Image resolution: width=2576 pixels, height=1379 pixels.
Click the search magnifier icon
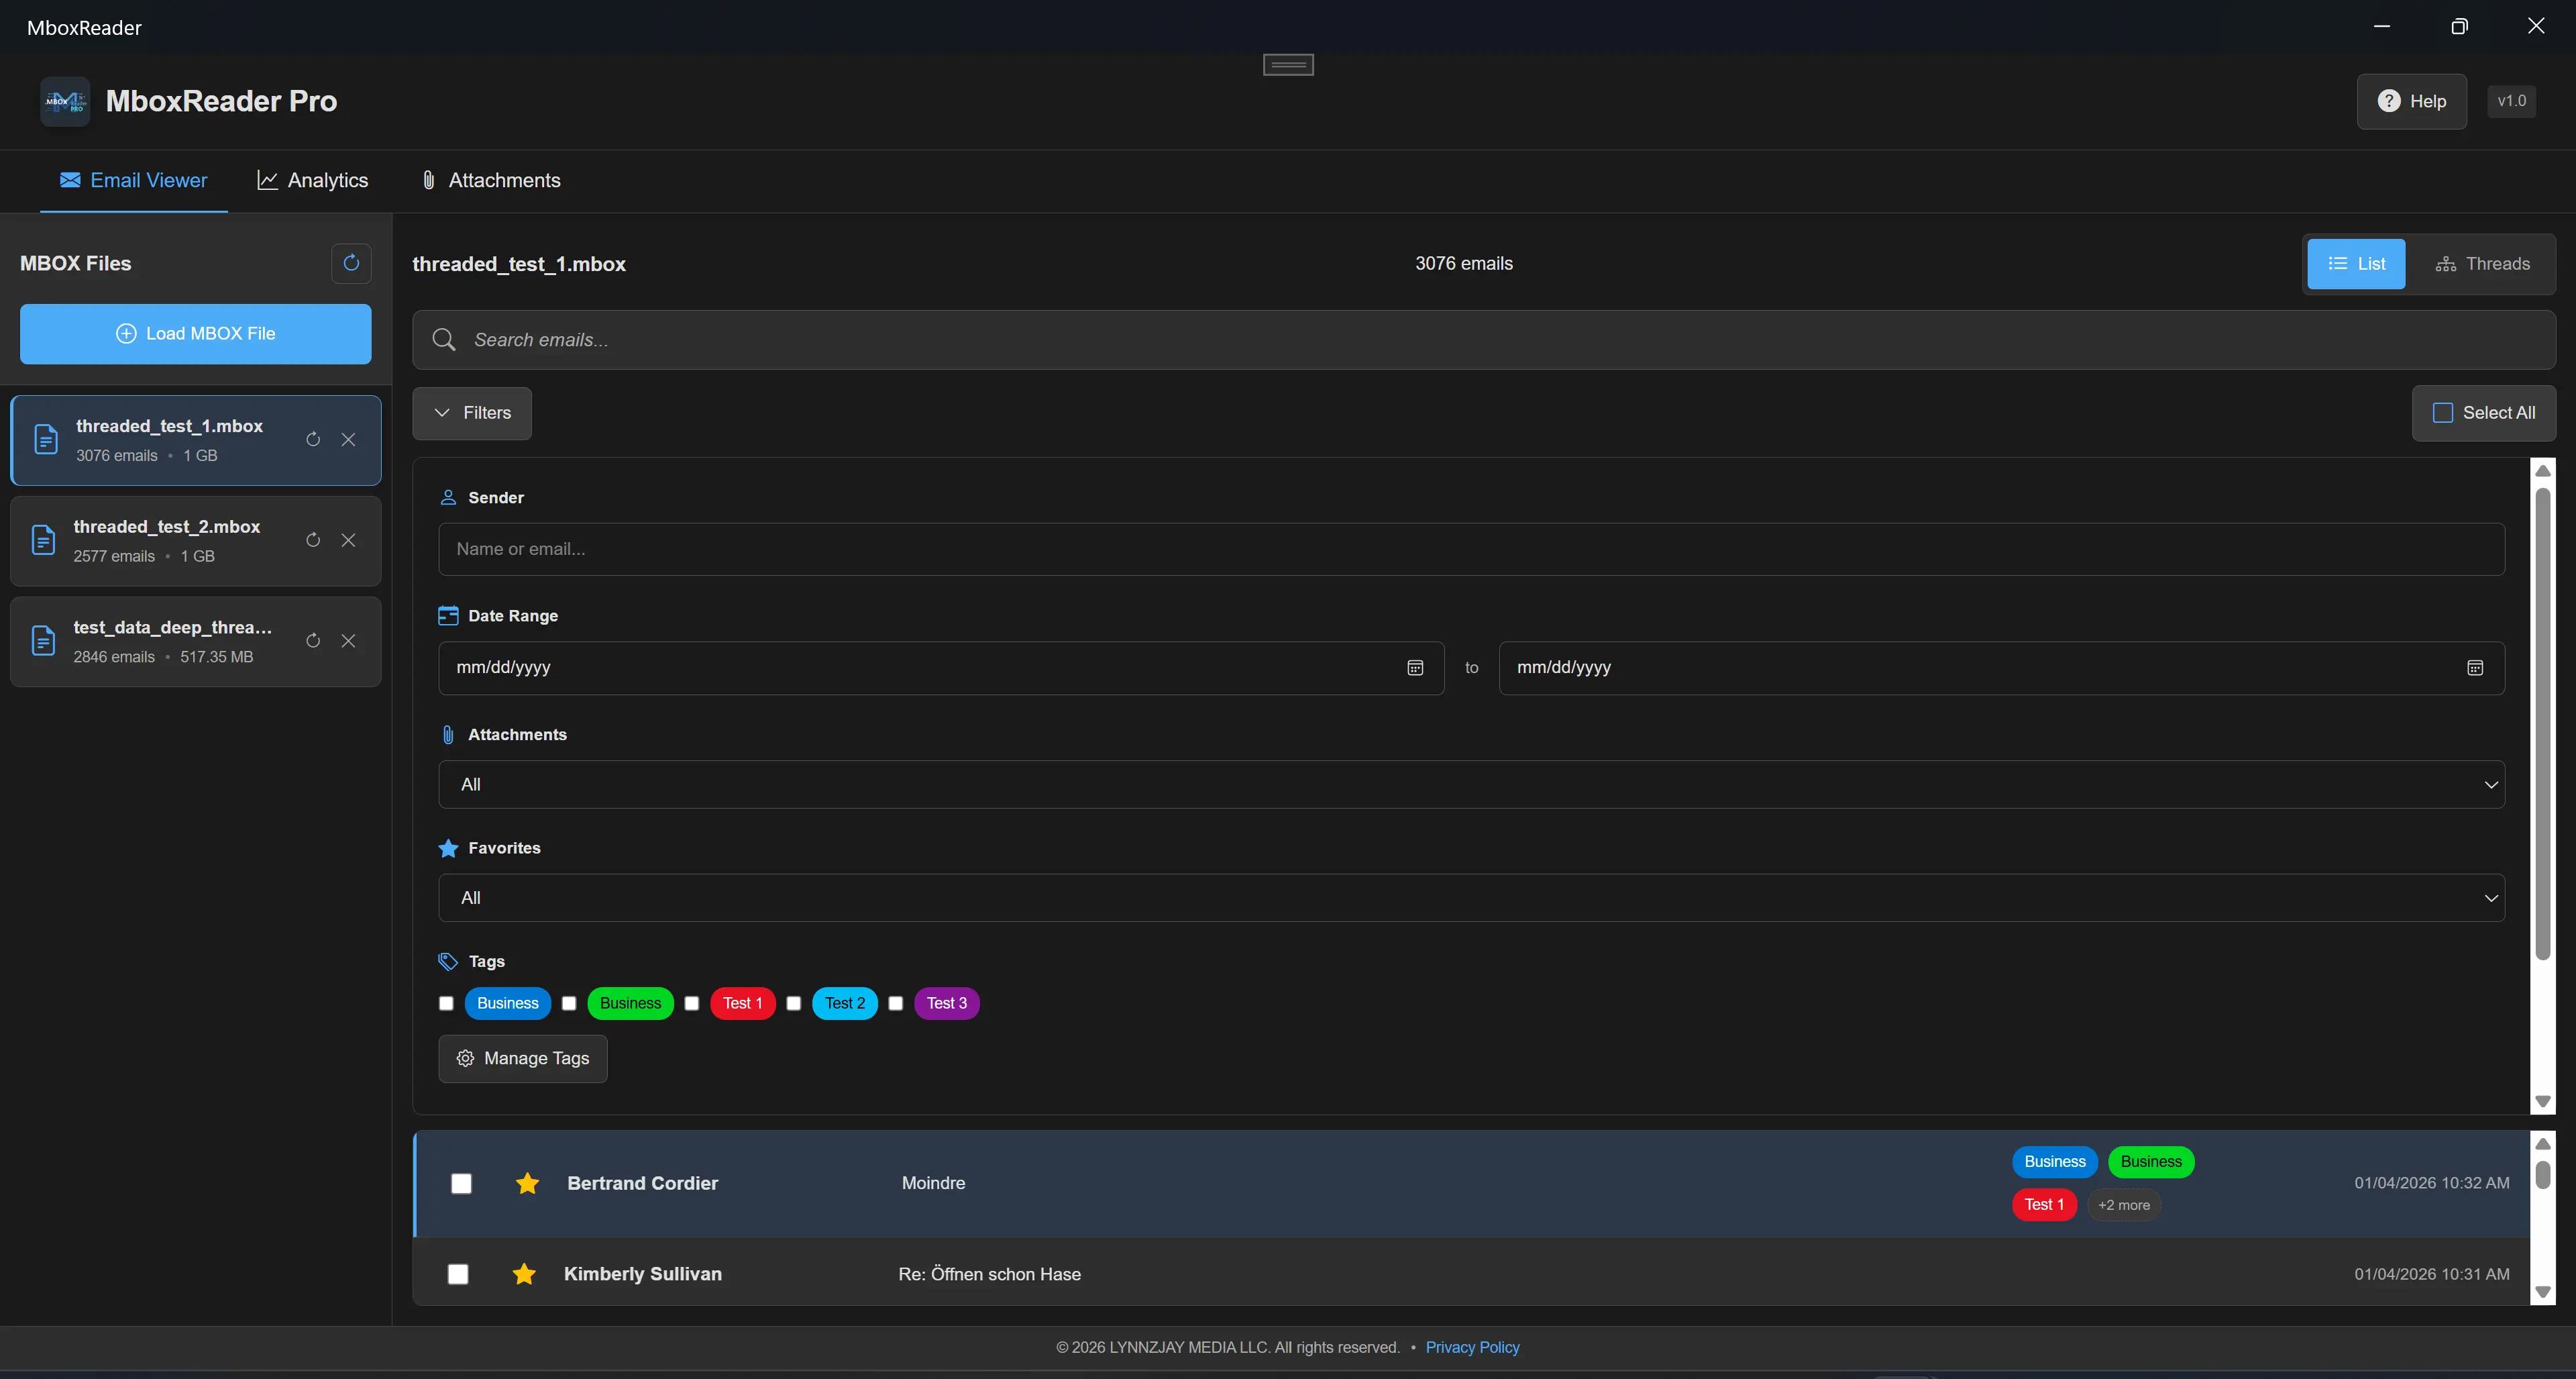[x=444, y=340]
